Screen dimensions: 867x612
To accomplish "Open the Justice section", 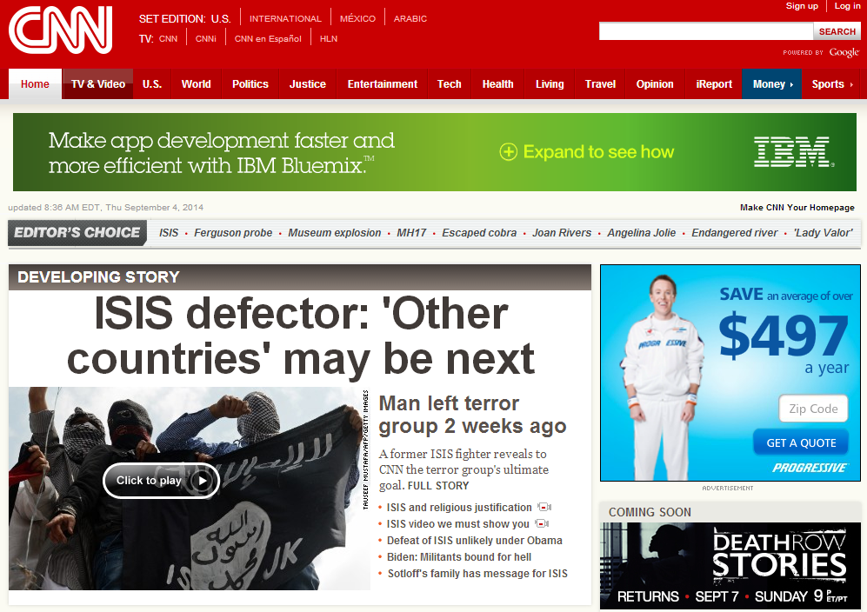I will (x=308, y=84).
